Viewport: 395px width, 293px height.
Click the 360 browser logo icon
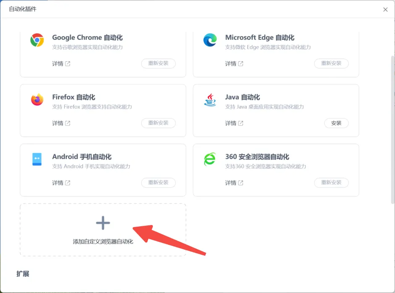click(210, 159)
